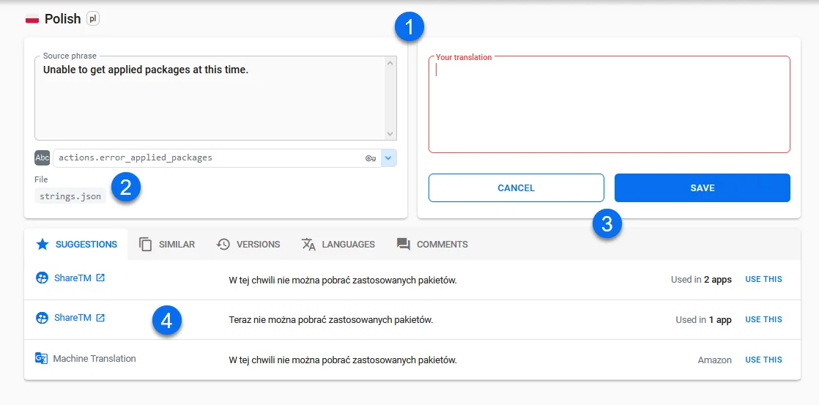Click the 'Used in 2 apps' label
The image size is (819, 405).
pyautogui.click(x=702, y=280)
